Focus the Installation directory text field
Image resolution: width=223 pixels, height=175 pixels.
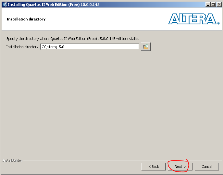pyautogui.click(x=89, y=47)
